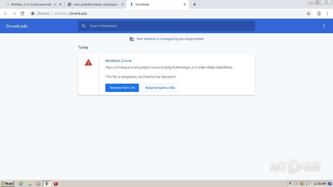The height and width of the screenshot is (187, 333).
Task: Open the Windows Start menu
Action: pyautogui.click(x=7, y=184)
